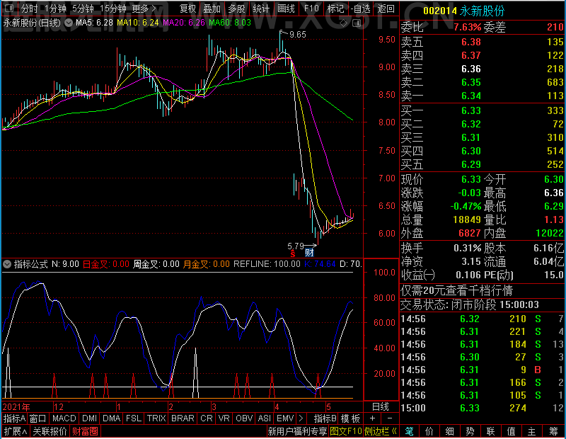
Task: Switch to the MACD indicator
Action: tap(64, 418)
